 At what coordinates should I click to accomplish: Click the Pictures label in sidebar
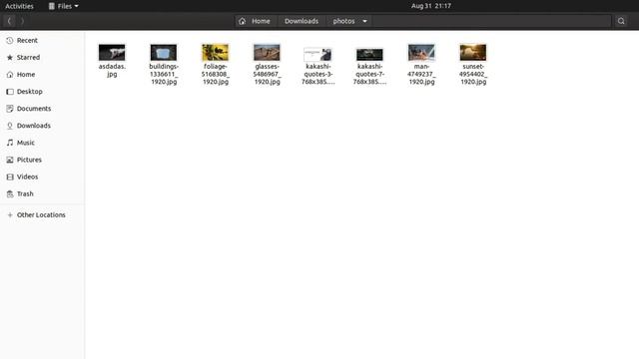pyautogui.click(x=29, y=160)
